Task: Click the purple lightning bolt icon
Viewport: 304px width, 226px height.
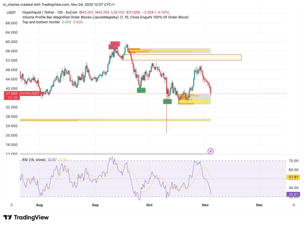Action: tap(211, 151)
